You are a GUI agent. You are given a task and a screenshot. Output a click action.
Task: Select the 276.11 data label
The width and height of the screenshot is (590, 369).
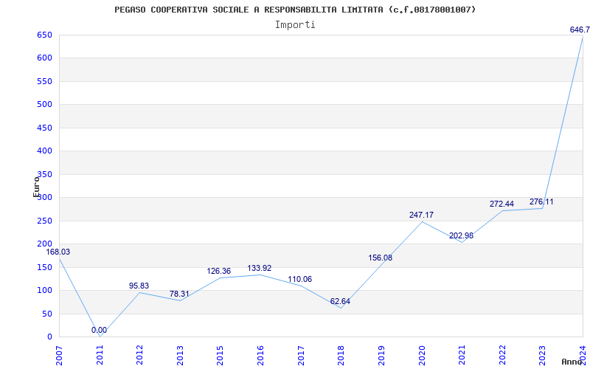pyautogui.click(x=541, y=201)
